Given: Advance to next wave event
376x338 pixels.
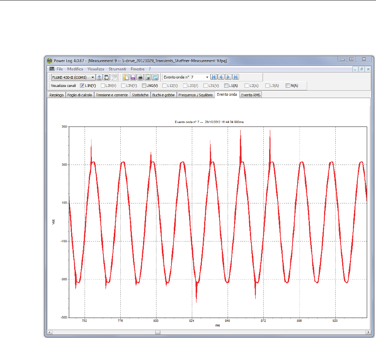Looking at the screenshot, I should coord(228,77).
